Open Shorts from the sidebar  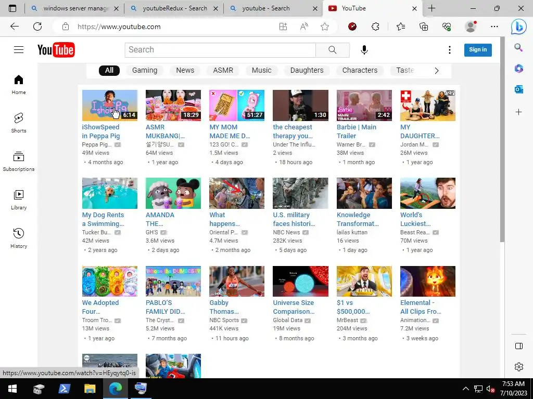pyautogui.click(x=19, y=123)
